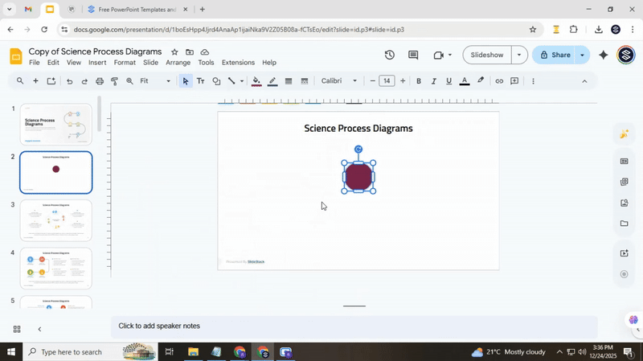Click the Undo arrow icon
643x361 pixels.
click(69, 81)
